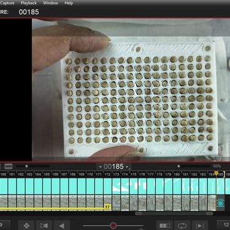This screenshot has width=230, height=230.
Task: Click the cyan reference cell under frame 182
Action: [x=194, y=186]
